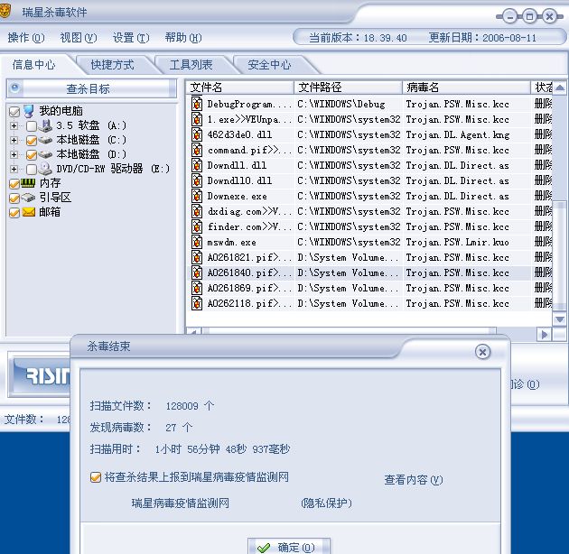The width and height of the screenshot is (569, 554).
Task: Click vertical scrollbar down arrow in results list
Action: (560, 319)
